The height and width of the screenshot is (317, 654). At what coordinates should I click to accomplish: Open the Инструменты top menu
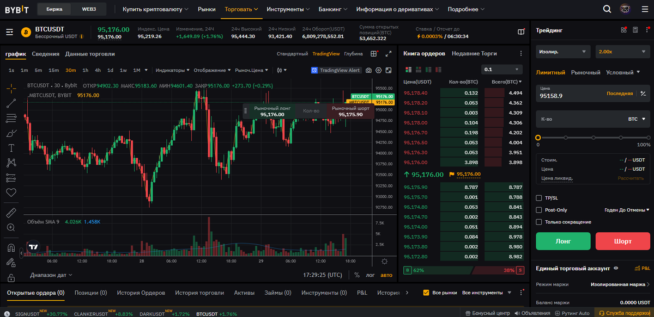coord(288,9)
